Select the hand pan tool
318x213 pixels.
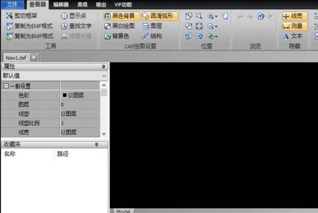pos(225,16)
